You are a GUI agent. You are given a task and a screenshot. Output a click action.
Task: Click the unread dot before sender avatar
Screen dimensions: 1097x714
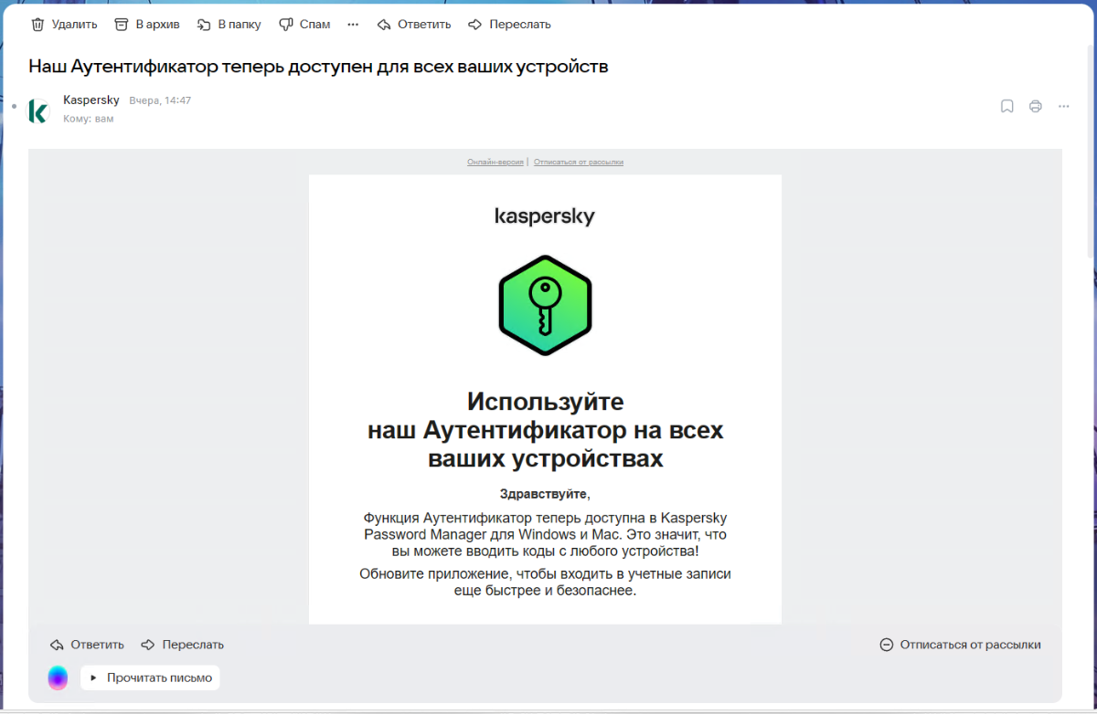pyautogui.click(x=14, y=107)
